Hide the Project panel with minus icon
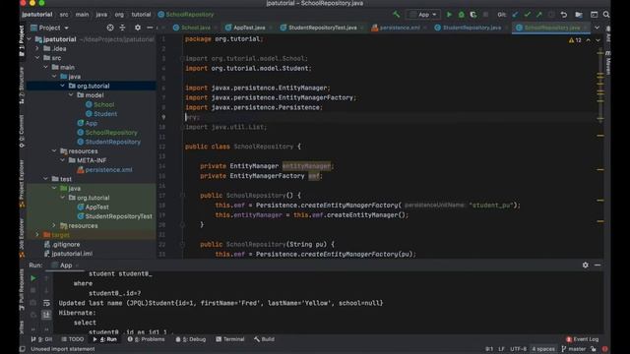This screenshot has width=630, height=354. 150,28
